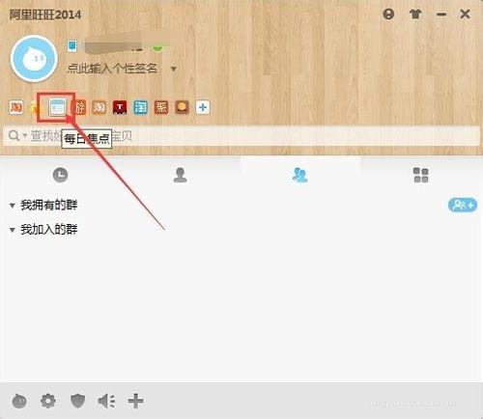The height and width of the screenshot is (419, 483).
Task: Toggle the sound speaker icon
Action: tap(106, 401)
